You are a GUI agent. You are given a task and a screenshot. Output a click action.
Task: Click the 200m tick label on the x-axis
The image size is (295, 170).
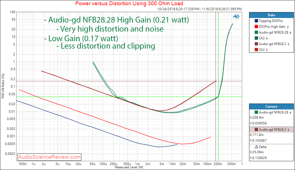[218, 164]
